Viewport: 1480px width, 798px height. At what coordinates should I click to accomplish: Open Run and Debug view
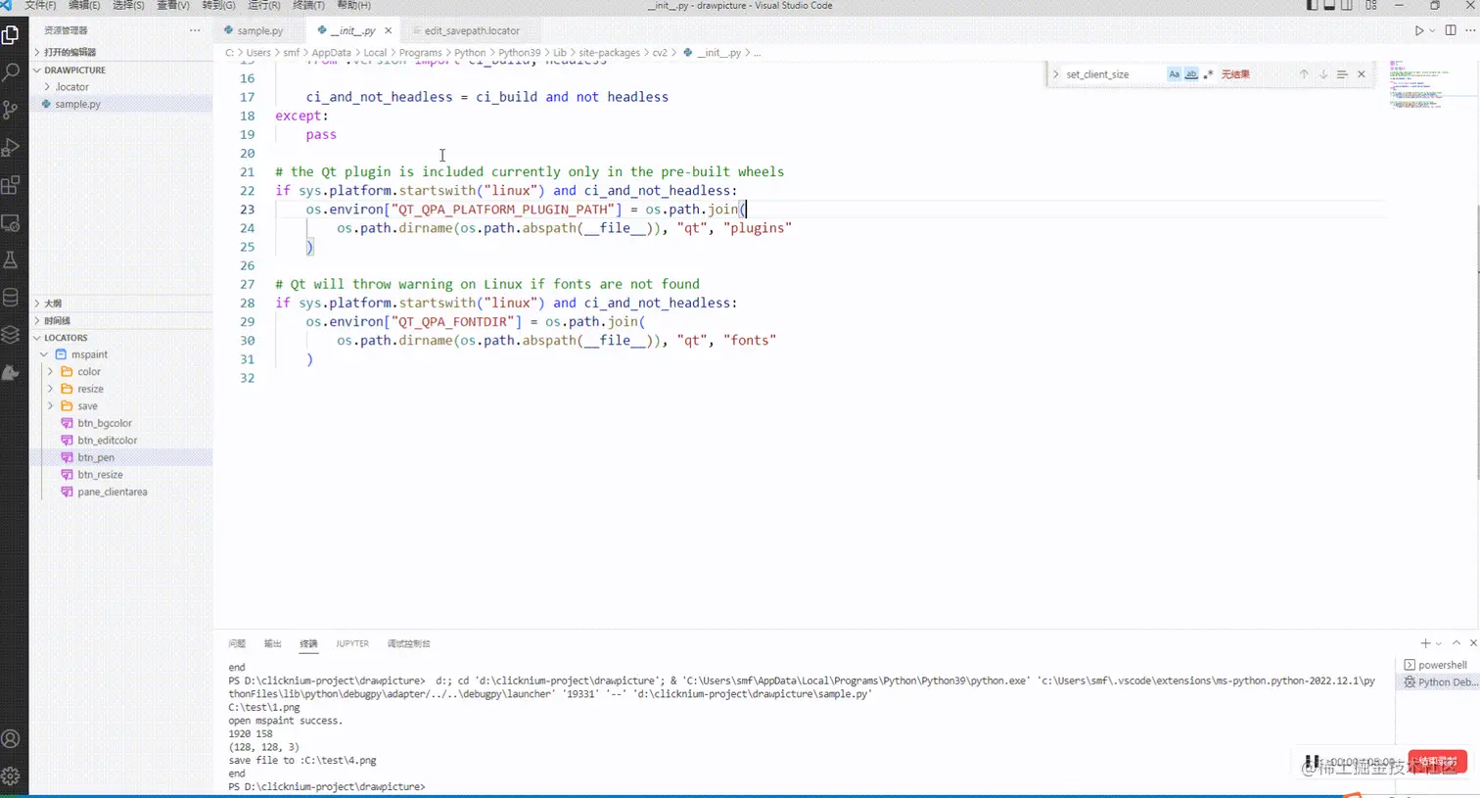pyautogui.click(x=11, y=148)
